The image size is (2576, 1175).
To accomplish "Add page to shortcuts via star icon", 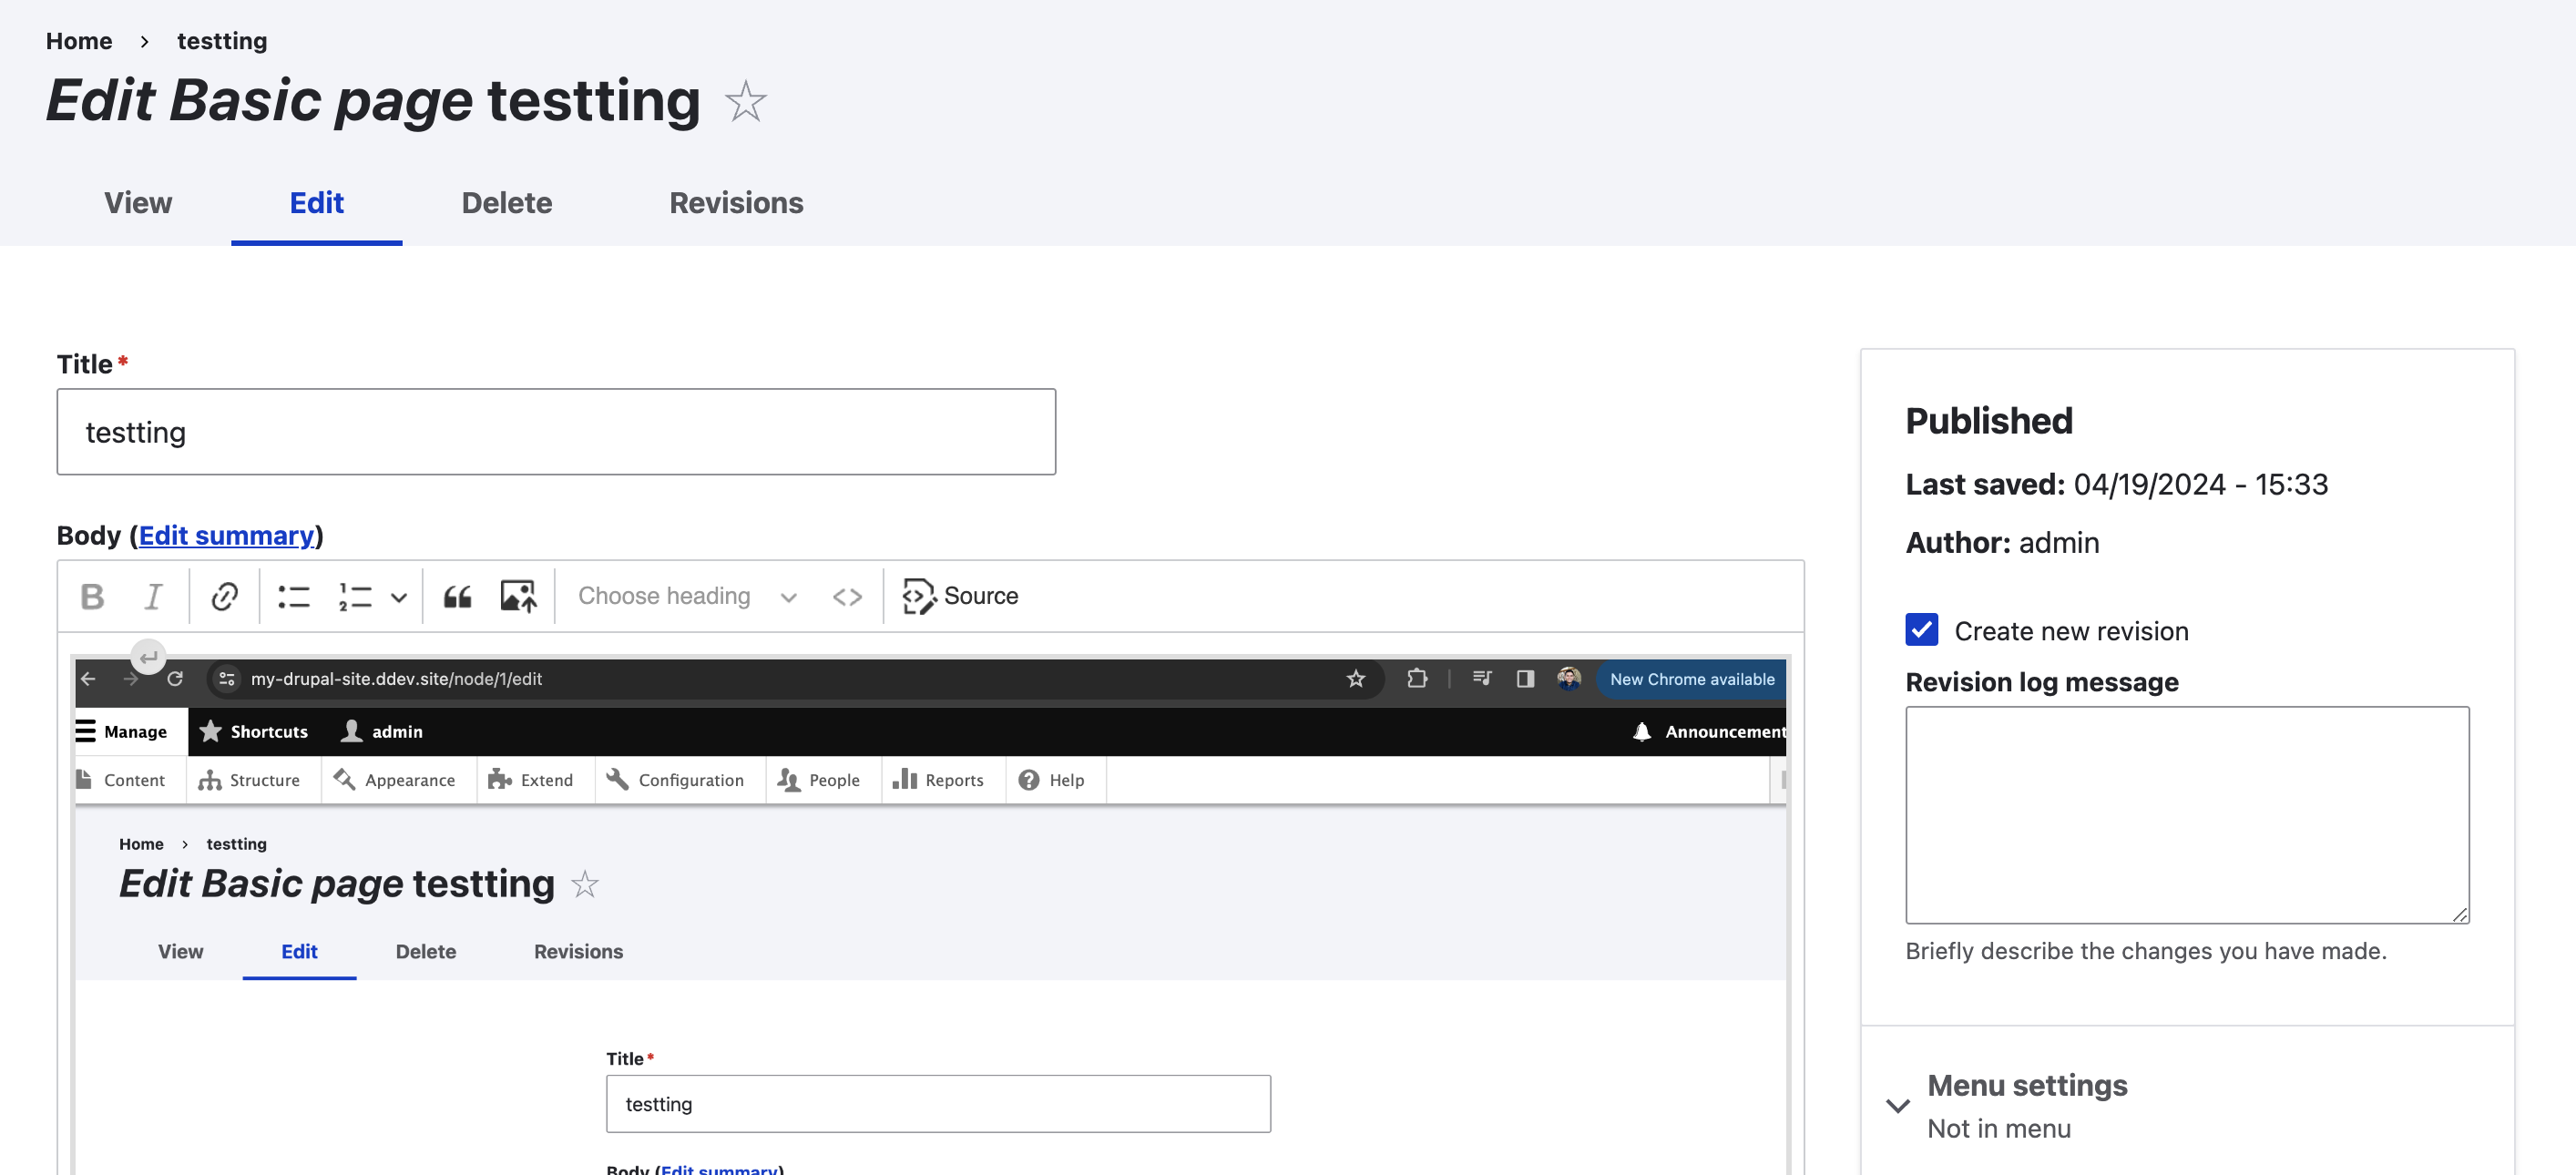I will point(745,101).
